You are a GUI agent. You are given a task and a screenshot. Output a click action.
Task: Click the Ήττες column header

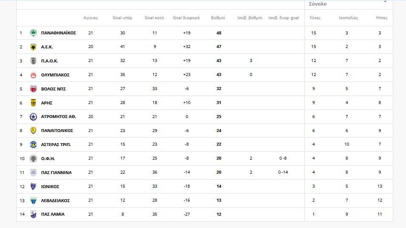[x=382, y=18]
